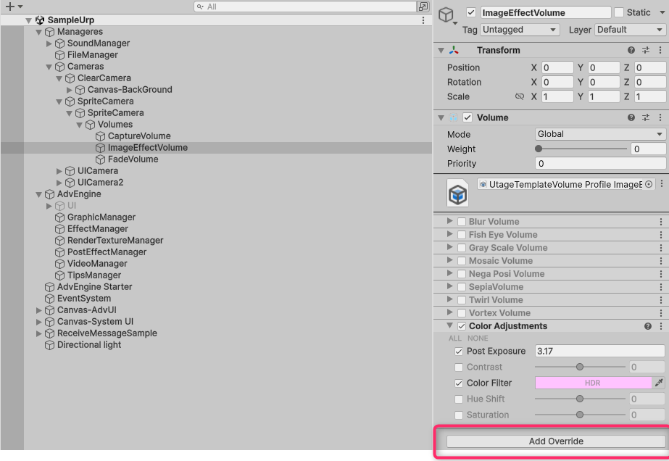The height and width of the screenshot is (461, 669).
Task: Click the Transform component help icon
Action: click(631, 51)
